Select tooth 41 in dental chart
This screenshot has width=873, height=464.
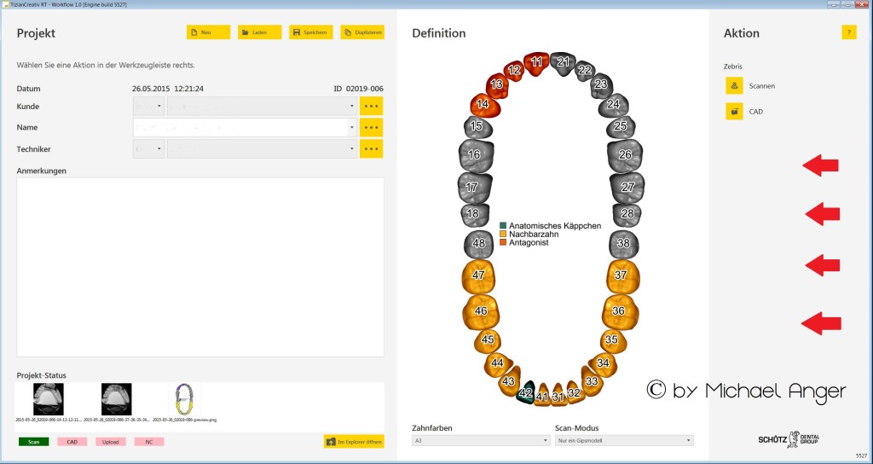click(541, 395)
